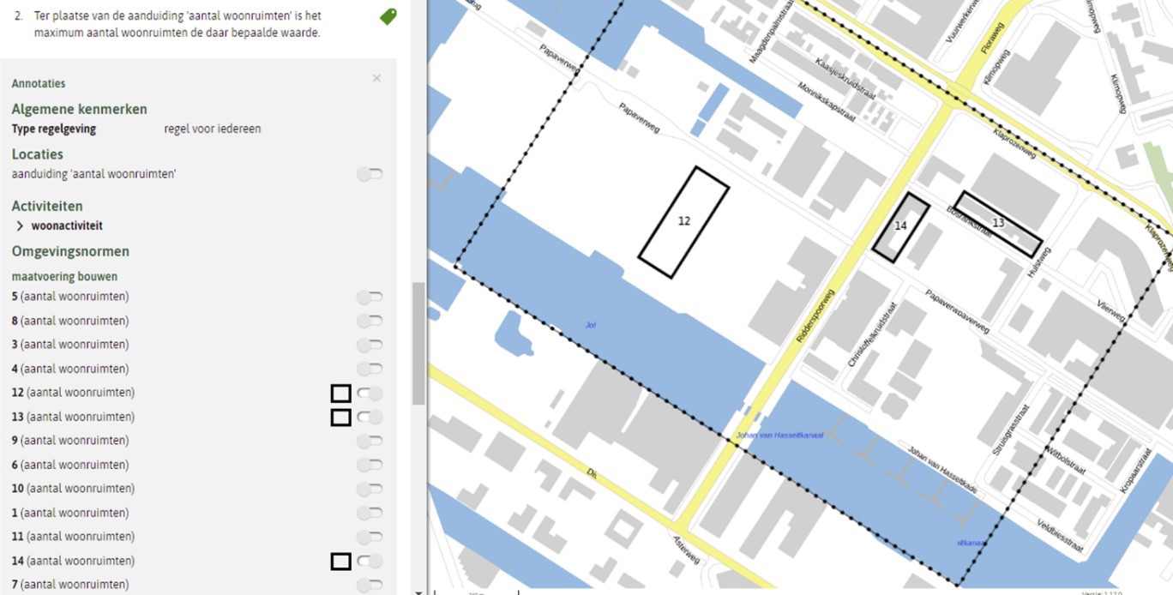Click the Vlierweg street label

[1111, 311]
